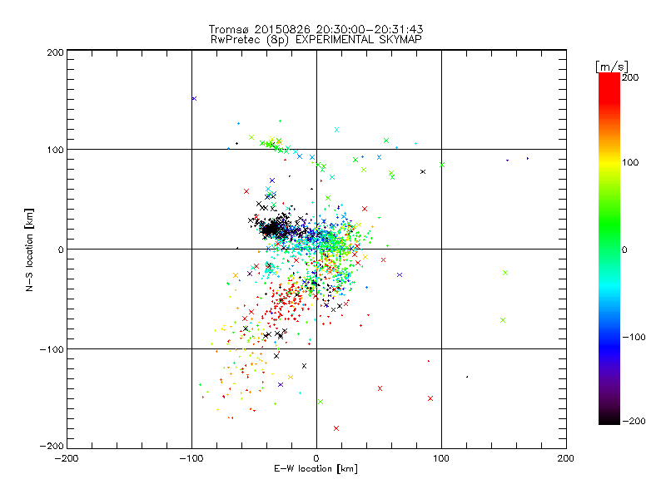
Task: Click the x-axis '-100' tick label
Action: point(191,458)
